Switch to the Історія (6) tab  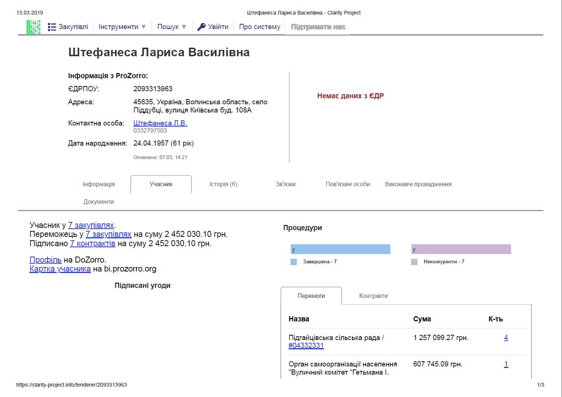click(223, 184)
